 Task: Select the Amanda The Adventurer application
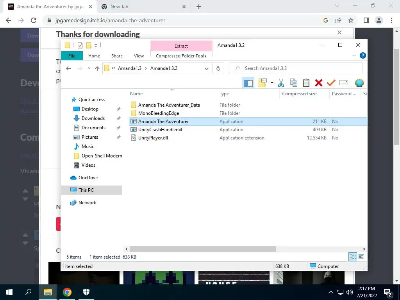pos(248,121)
